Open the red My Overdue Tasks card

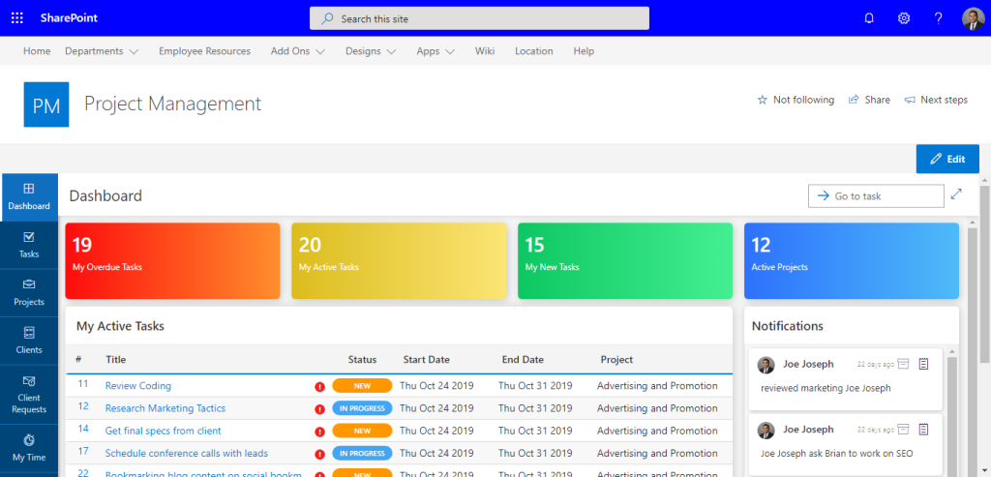[172, 261]
